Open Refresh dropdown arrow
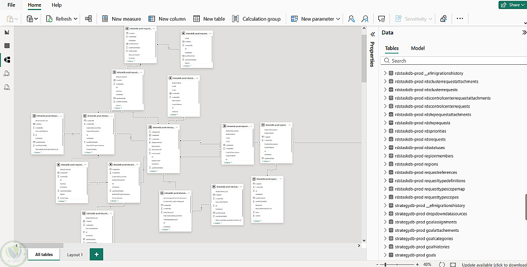Viewport: 527px width, 267px height. [75, 19]
